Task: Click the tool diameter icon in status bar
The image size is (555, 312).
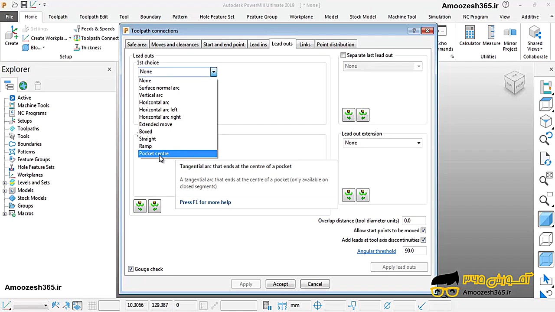Action: point(387,305)
